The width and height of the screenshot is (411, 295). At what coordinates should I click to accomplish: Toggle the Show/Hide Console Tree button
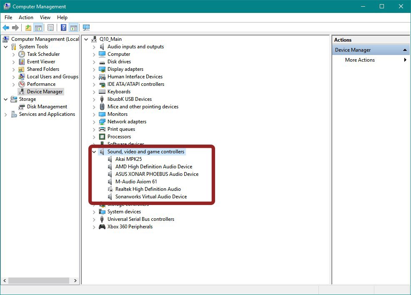tap(38, 27)
